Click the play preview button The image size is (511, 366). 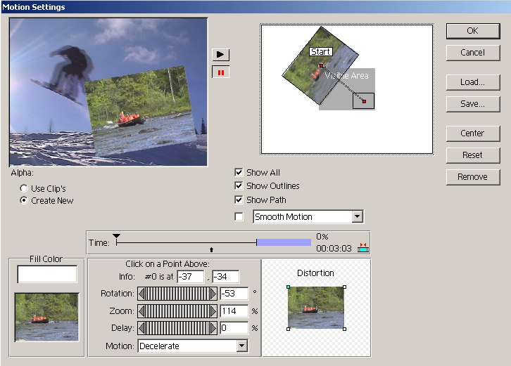pos(220,55)
